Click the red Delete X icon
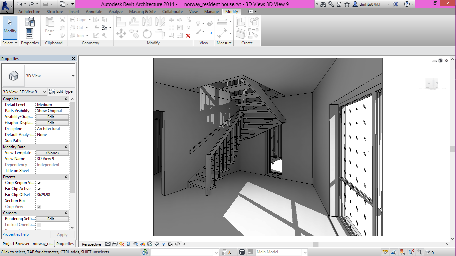The height and width of the screenshot is (256, 456). pos(188,35)
